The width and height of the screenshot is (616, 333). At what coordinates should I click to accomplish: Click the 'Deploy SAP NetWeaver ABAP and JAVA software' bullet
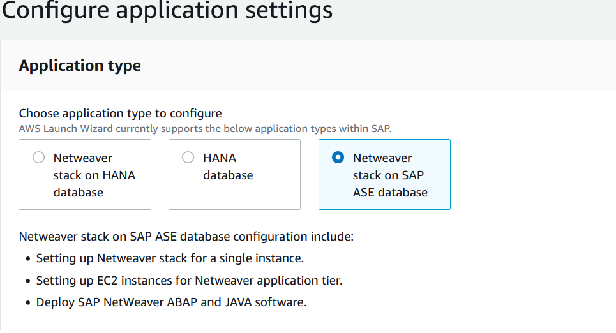[171, 302]
